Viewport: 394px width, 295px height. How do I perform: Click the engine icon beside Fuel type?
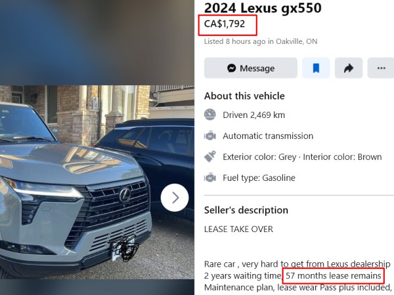point(210,178)
